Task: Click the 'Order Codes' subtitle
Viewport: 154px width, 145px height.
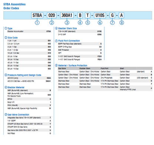Action: 11,8
